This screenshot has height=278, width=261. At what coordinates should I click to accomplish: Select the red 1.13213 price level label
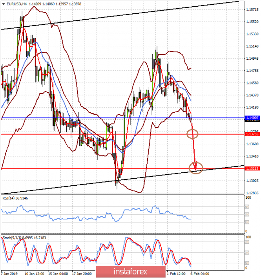click(x=252, y=168)
